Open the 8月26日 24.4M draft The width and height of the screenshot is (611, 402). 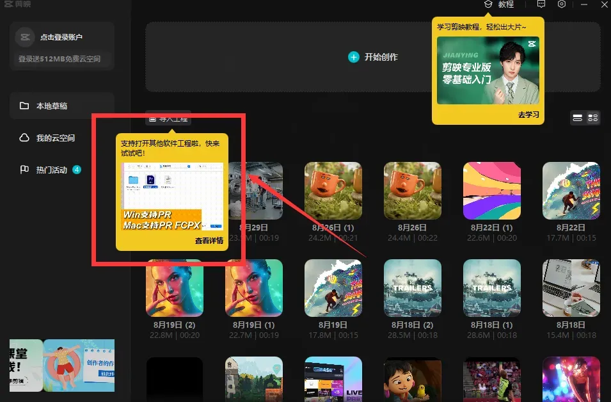(x=413, y=191)
